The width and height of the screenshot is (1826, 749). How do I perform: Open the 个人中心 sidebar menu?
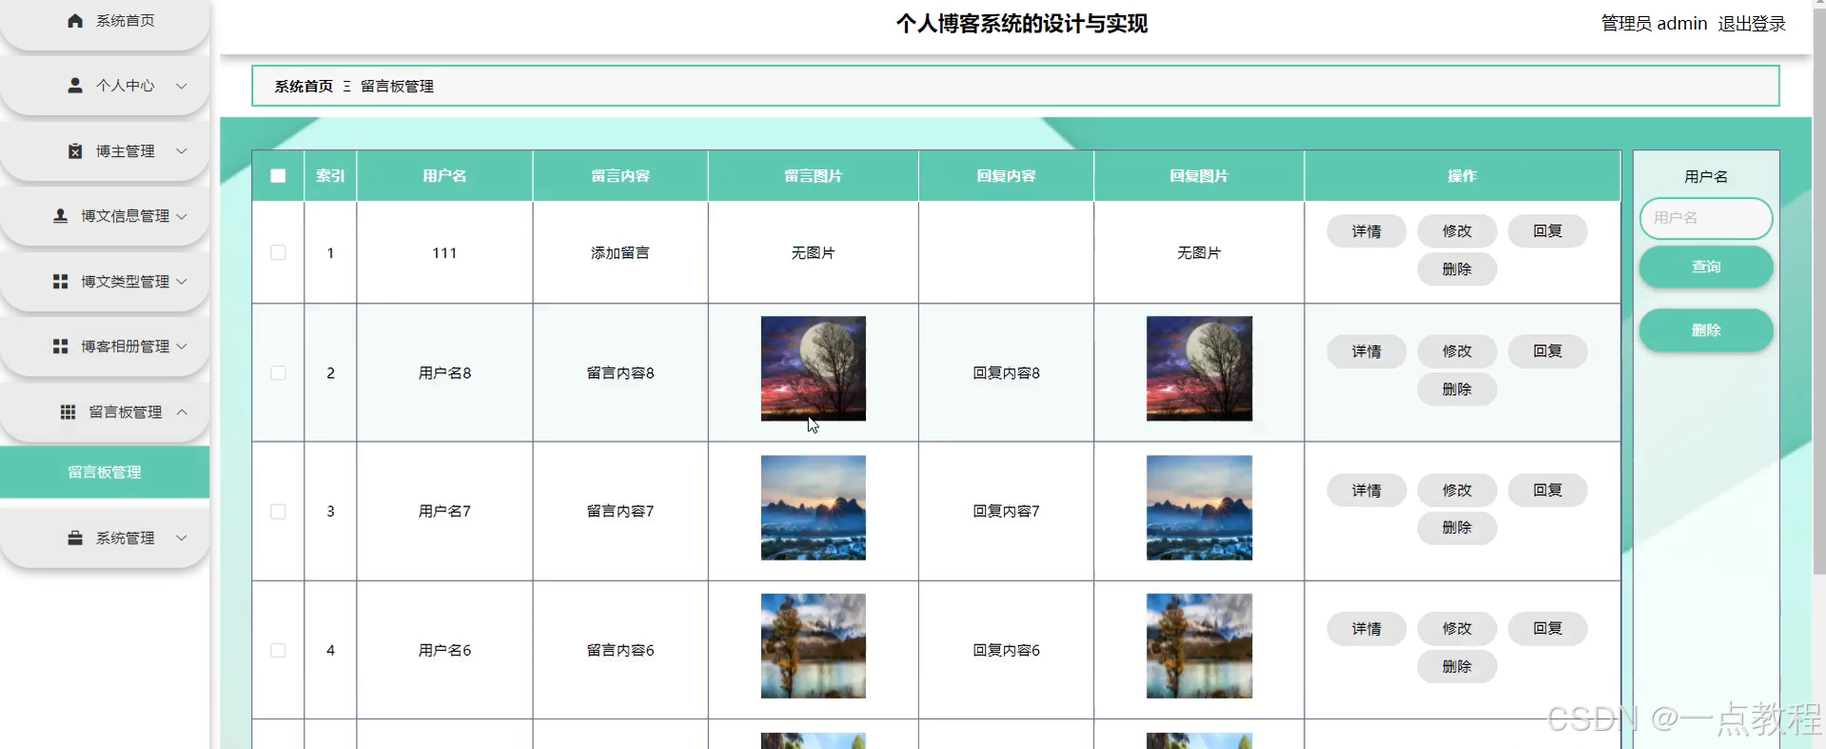click(105, 86)
